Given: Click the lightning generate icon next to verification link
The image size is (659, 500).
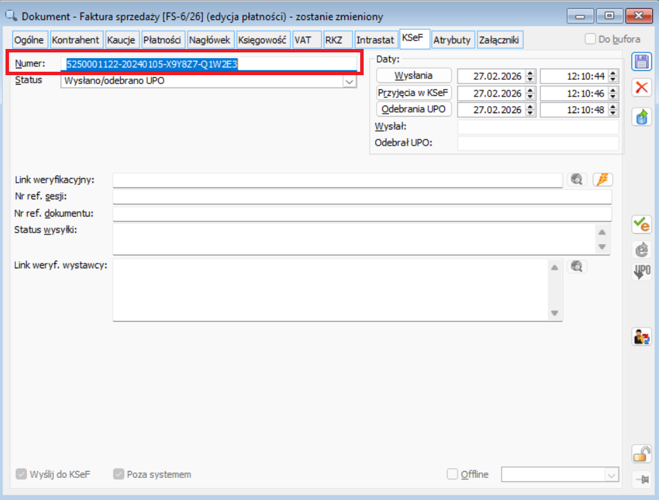Looking at the screenshot, I should [602, 179].
